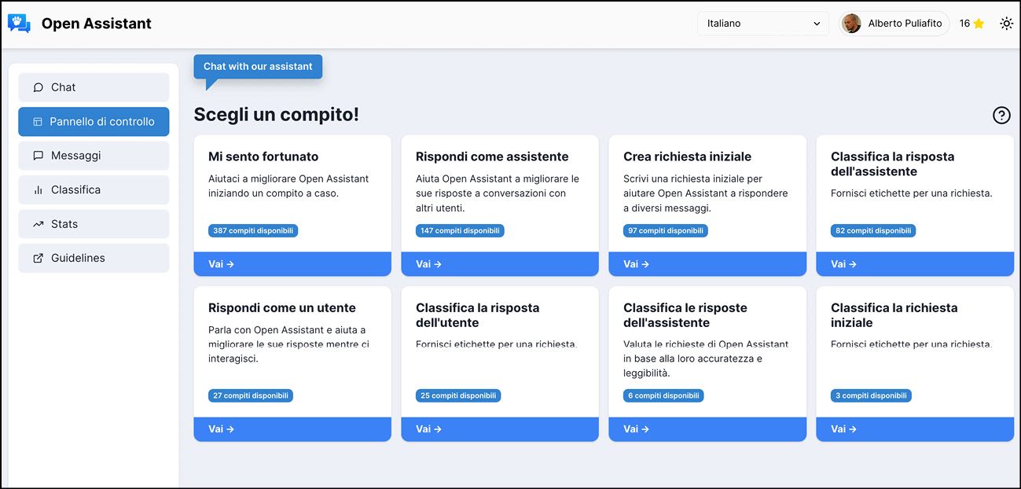
Task: Open the Stats sidebar item
Action: pyautogui.click(x=94, y=224)
